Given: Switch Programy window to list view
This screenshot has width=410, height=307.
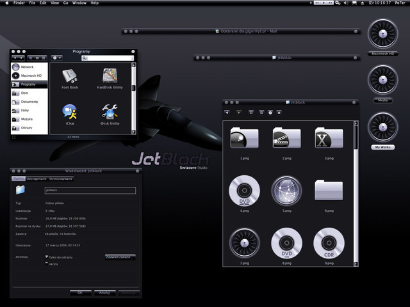Looking at the screenshot, I should click(37, 58).
